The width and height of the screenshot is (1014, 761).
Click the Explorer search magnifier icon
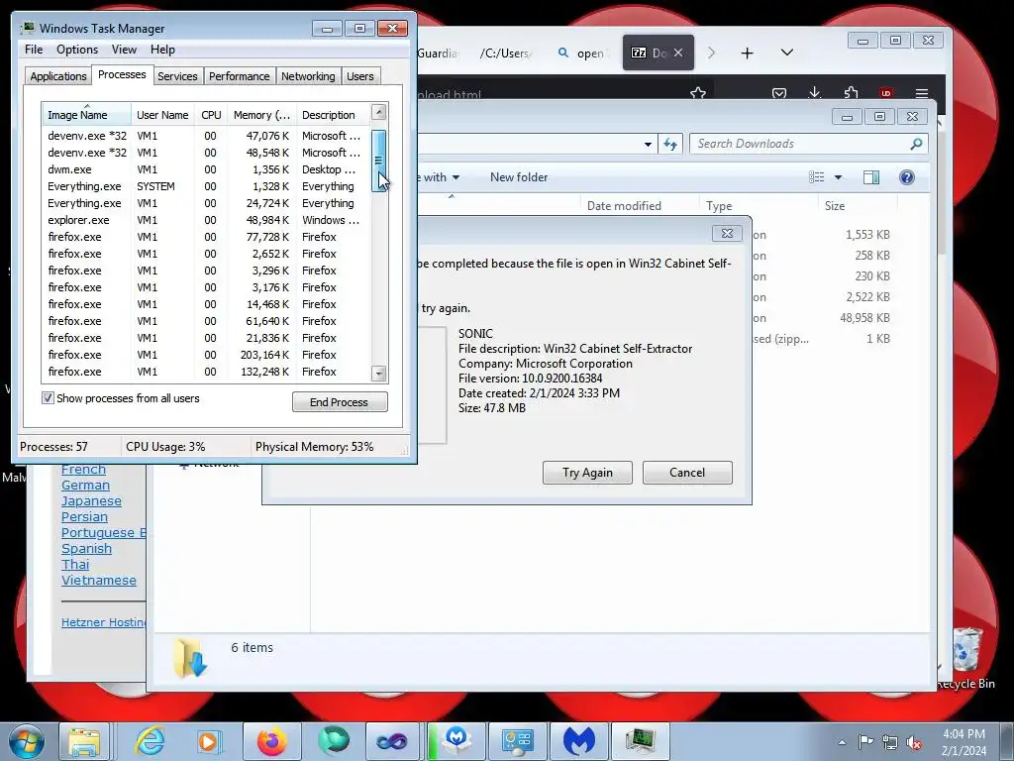pyautogui.click(x=916, y=144)
